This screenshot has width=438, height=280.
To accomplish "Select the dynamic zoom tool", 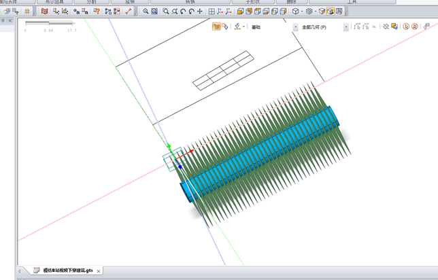I will (175, 12).
